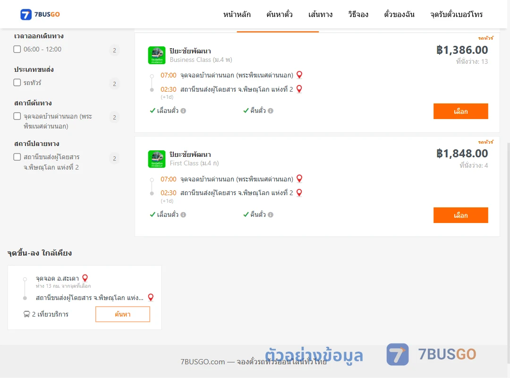Click the First Class (ม.4 ก) label

(194, 163)
